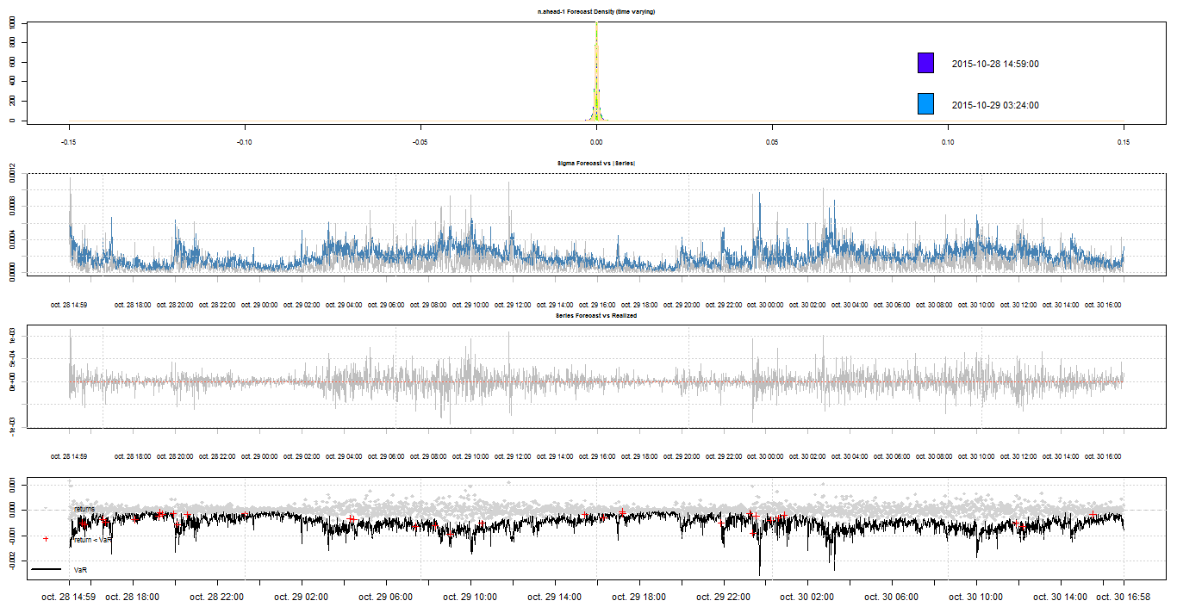Screen dimensions: 1177x607
Task: Click the 'Series Forecast vs Realized' title
Action: (596, 316)
